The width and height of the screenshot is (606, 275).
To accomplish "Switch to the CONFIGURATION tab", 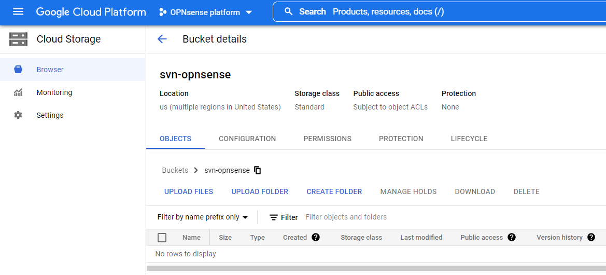I will (247, 139).
